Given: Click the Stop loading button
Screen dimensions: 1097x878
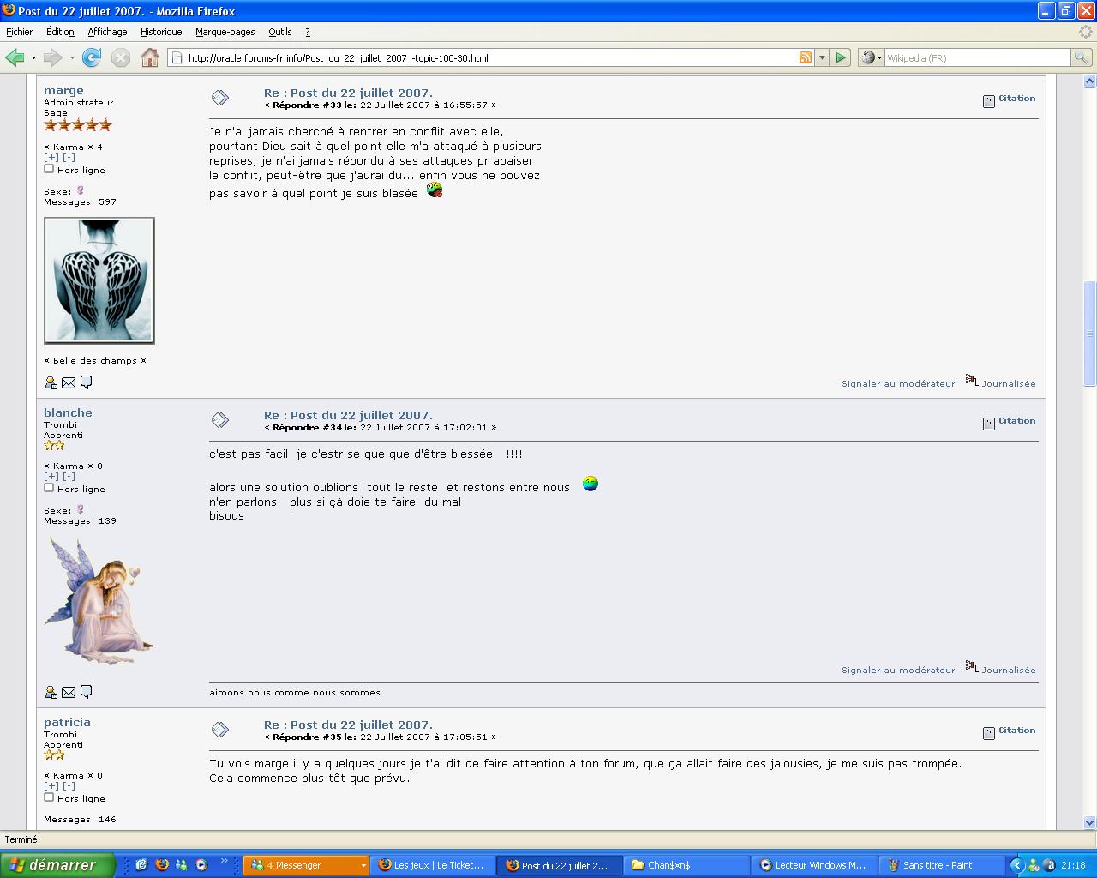Looking at the screenshot, I should pyautogui.click(x=121, y=57).
